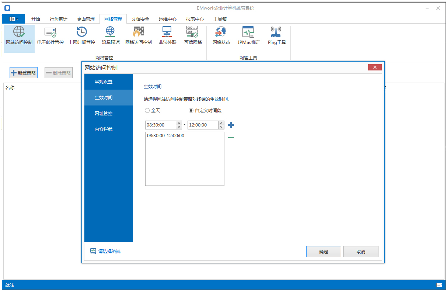Image resolution: width=447 pixels, height=291 pixels.
Task: Open the 网址管控 sidebar section
Action: click(104, 114)
